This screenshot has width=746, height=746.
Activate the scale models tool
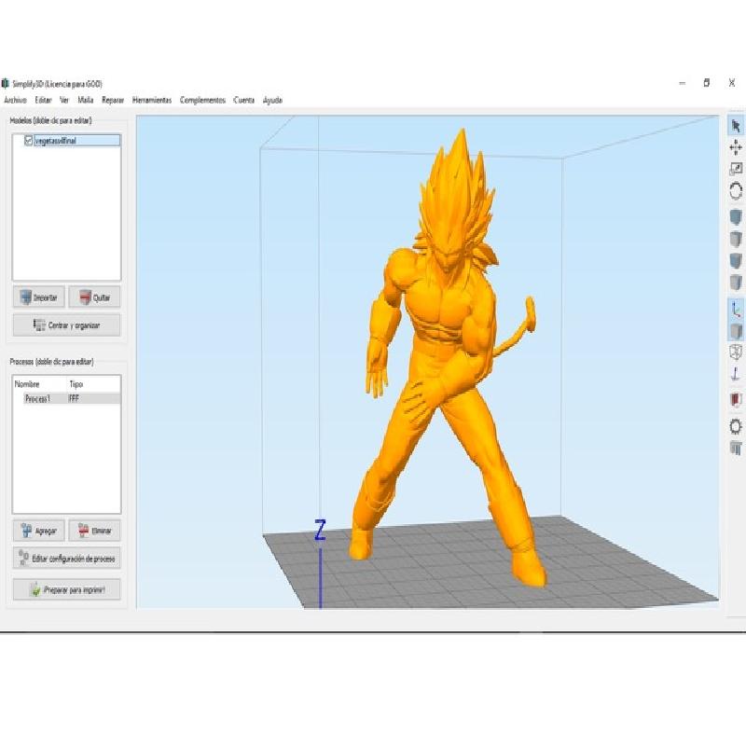736,169
